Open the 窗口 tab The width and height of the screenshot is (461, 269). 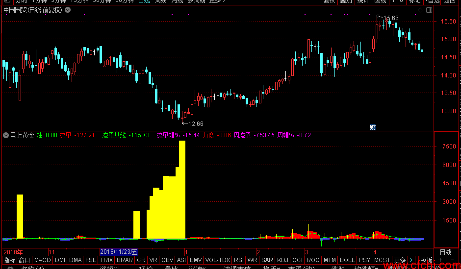click(25, 260)
